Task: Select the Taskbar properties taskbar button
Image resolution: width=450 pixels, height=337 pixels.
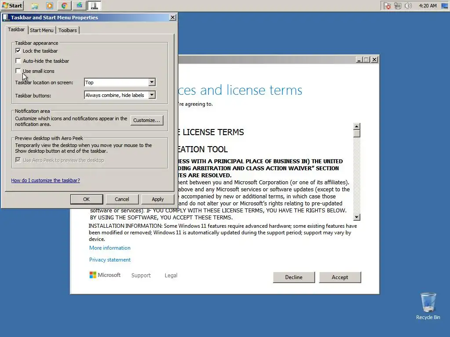Action: [94, 5]
